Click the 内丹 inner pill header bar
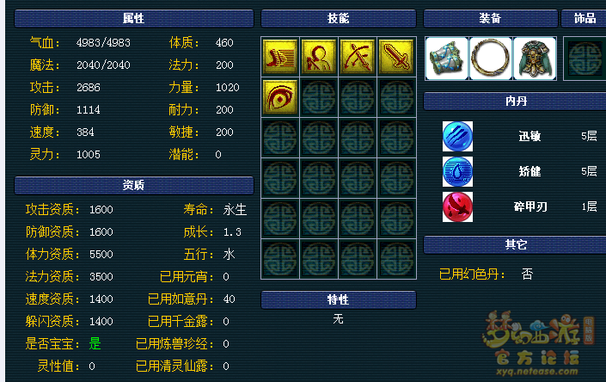This screenshot has height=382, width=606. click(515, 102)
